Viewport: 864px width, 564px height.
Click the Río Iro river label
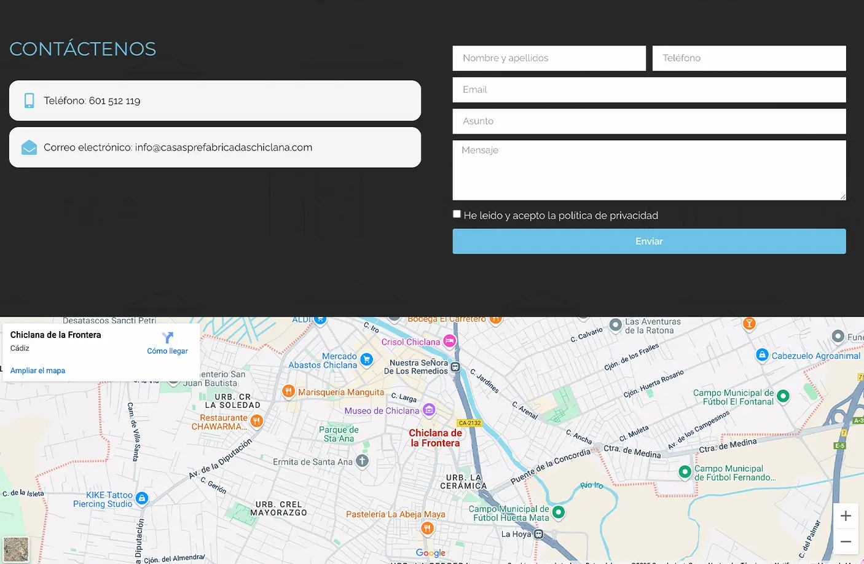tap(592, 485)
